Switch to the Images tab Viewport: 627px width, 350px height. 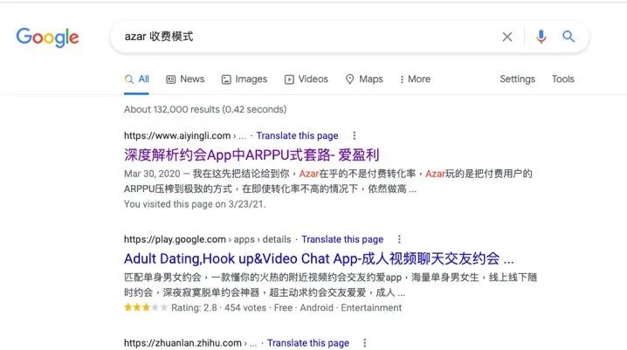pos(245,79)
